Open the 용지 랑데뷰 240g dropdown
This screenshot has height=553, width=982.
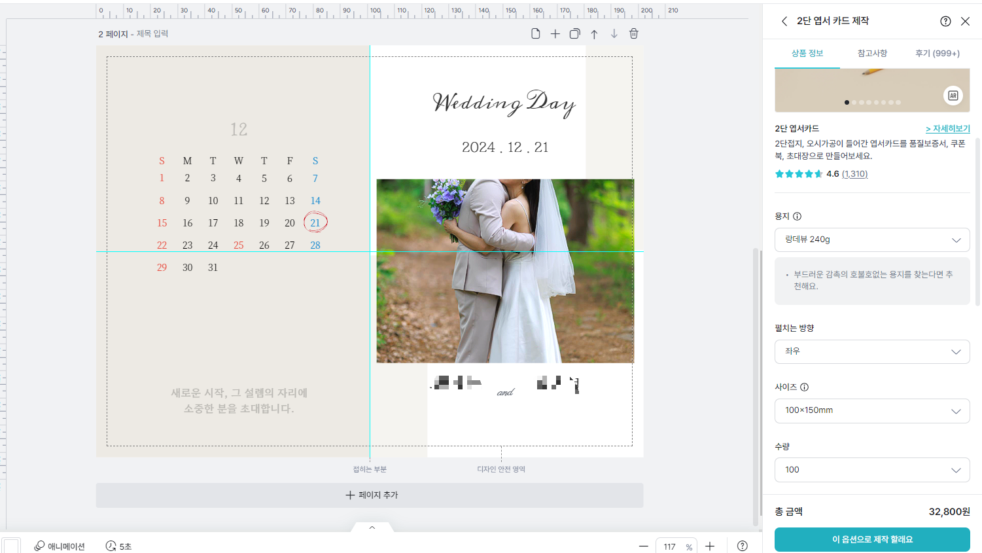click(872, 240)
